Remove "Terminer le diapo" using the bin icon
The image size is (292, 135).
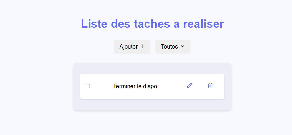(210, 86)
